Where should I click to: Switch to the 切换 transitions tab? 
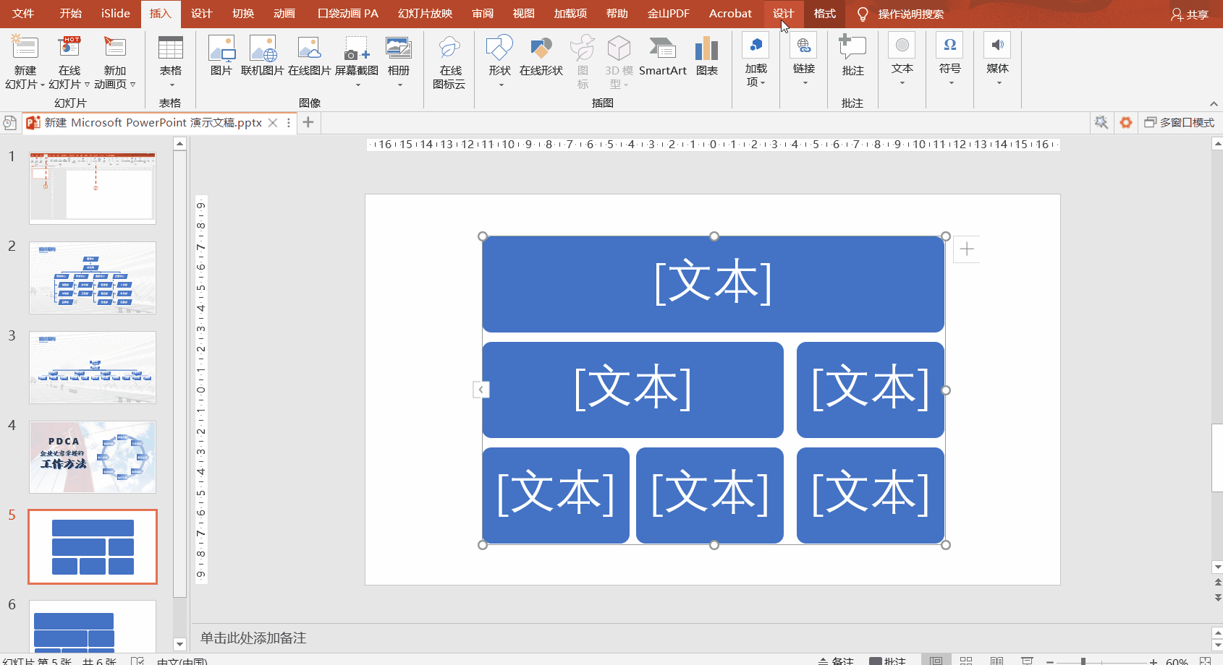point(243,14)
